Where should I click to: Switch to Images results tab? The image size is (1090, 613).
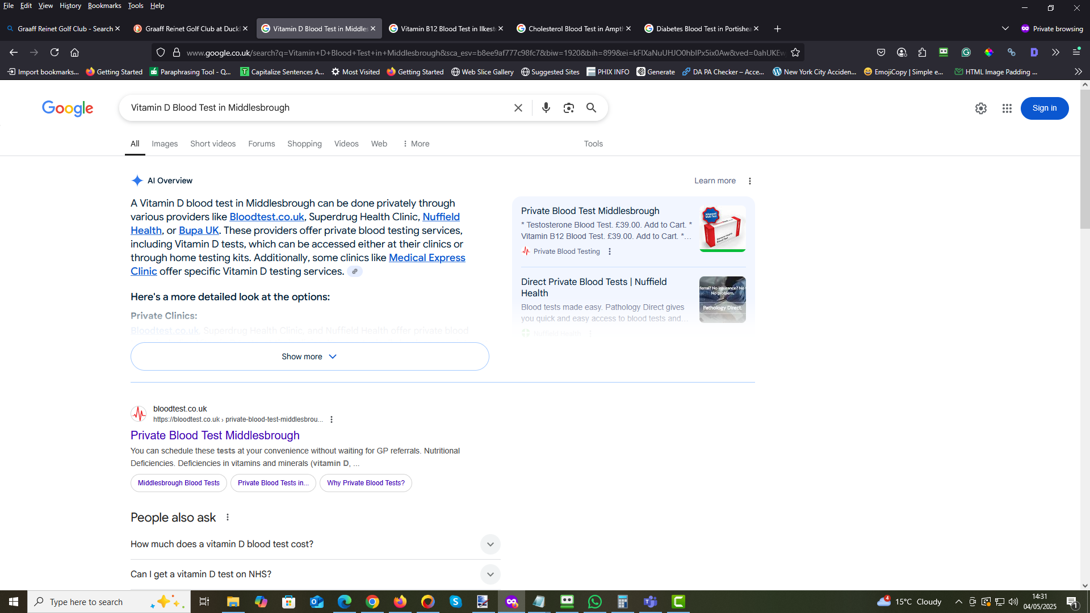pyautogui.click(x=165, y=144)
